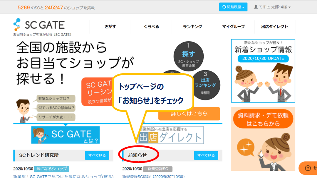
Task: Click the 新規登録SC tag
Action: tap(158, 169)
